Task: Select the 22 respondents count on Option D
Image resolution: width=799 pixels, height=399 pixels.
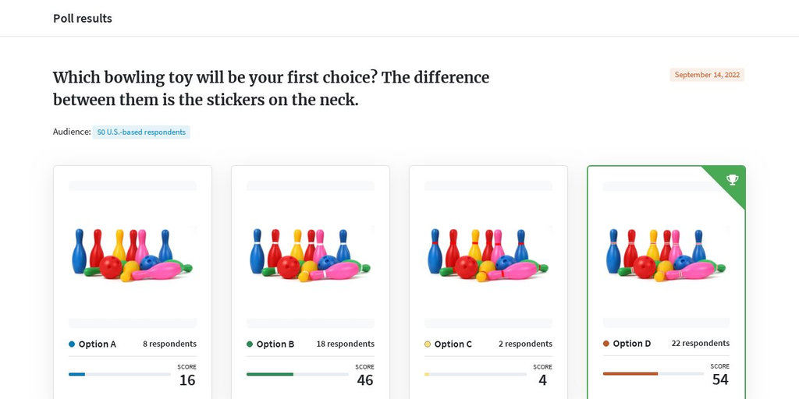Action: click(701, 344)
